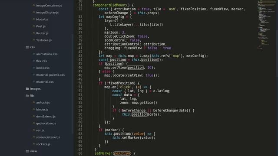Click this.setMarker(value) on line 64

pyautogui.click(x=133, y=138)
